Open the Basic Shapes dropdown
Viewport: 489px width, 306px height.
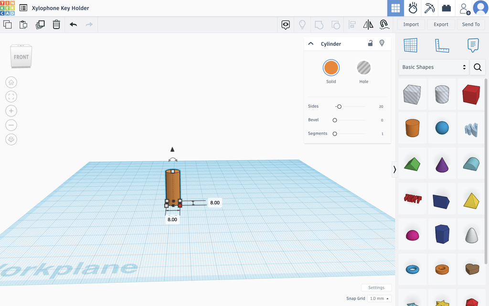[434, 67]
